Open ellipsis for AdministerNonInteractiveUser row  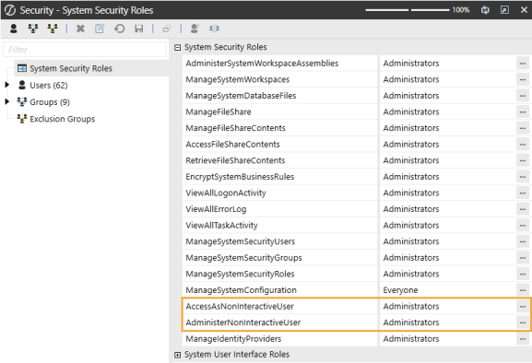523,322
